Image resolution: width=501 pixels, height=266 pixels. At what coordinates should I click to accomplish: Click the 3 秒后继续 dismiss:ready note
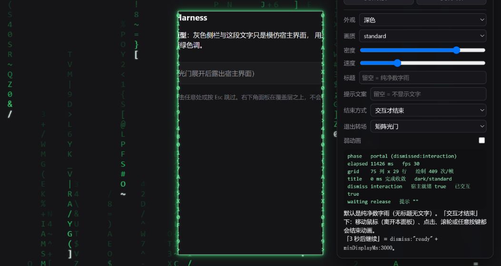[x=391, y=243]
